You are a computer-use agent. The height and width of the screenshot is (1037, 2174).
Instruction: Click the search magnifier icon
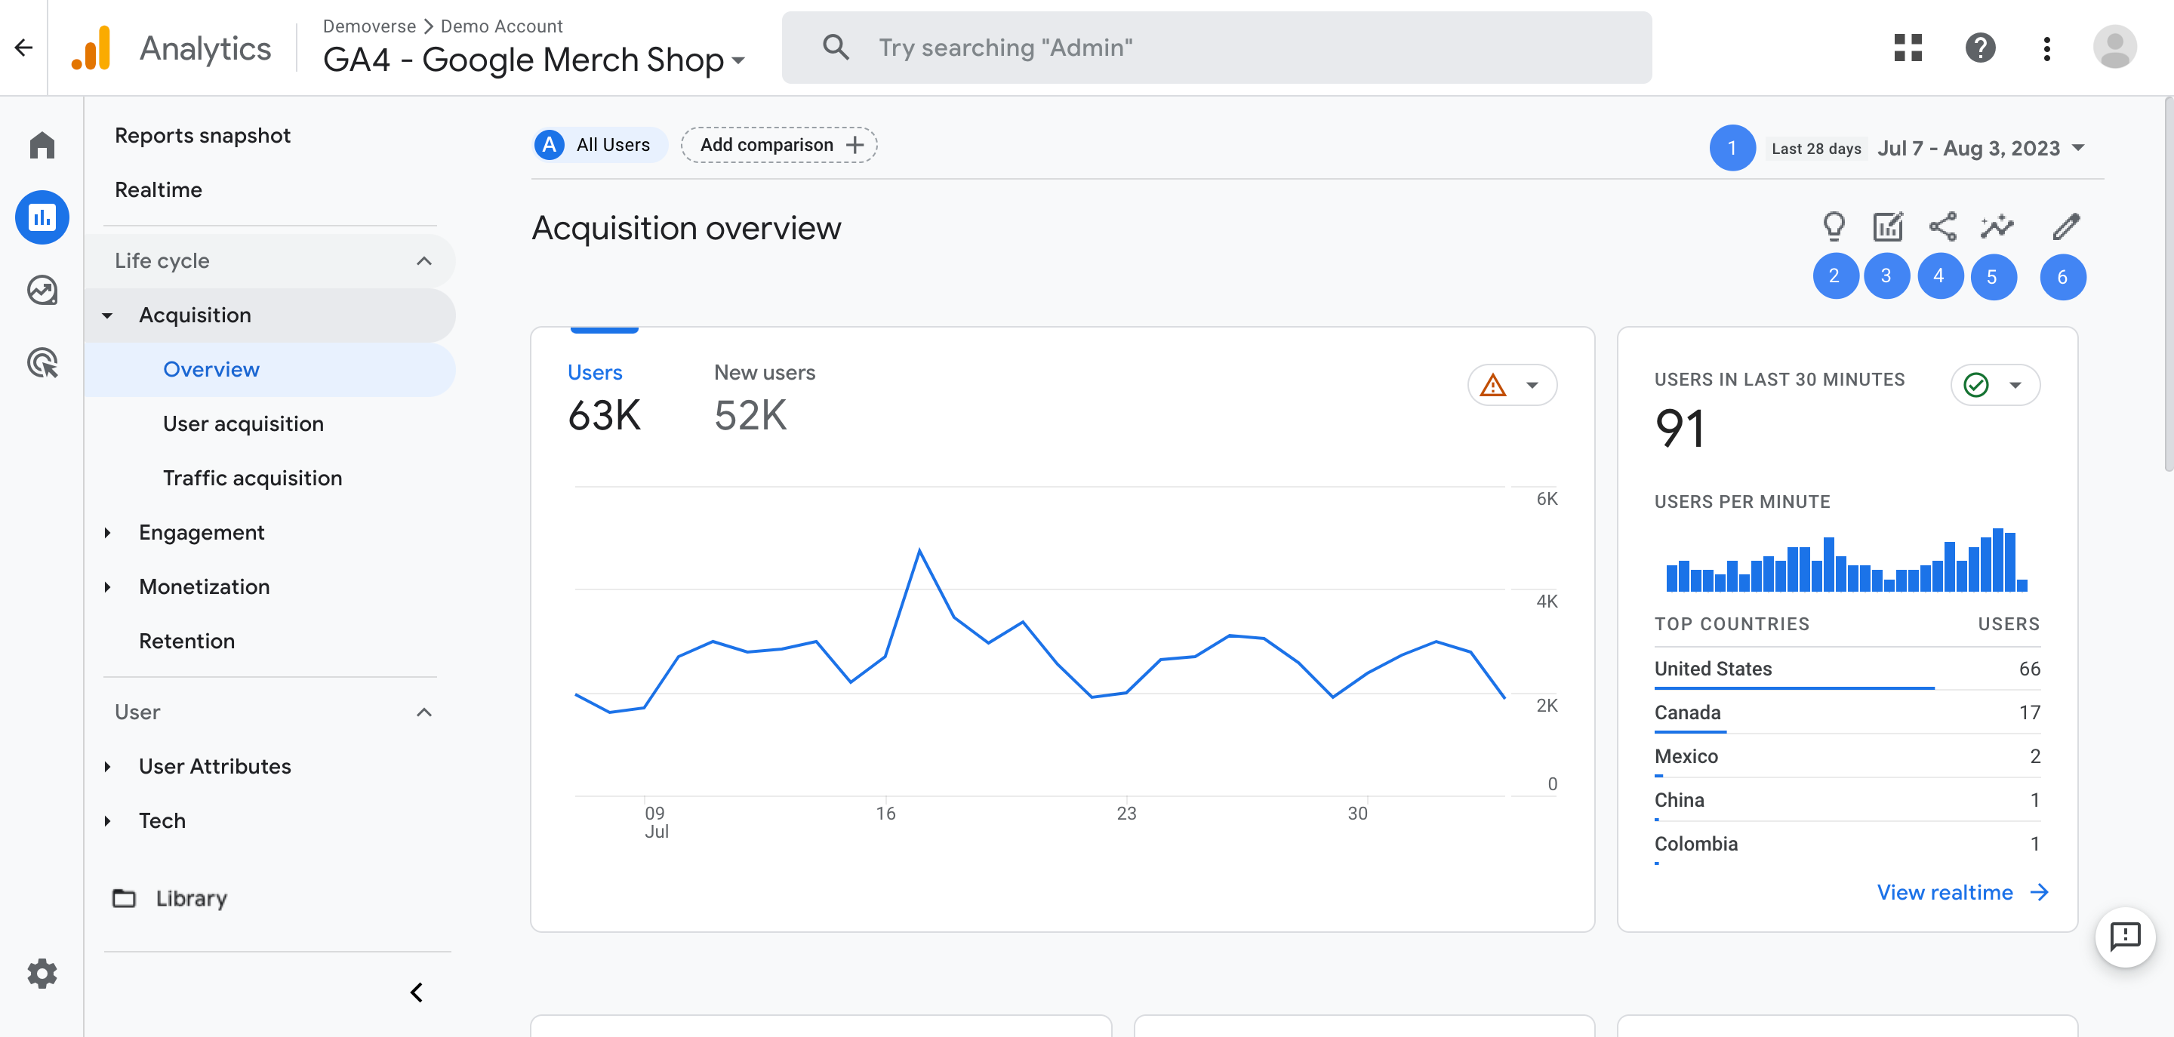(835, 48)
